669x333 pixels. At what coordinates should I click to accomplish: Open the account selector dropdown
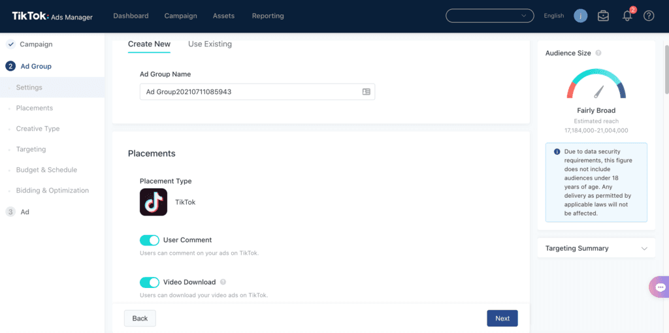[489, 16]
